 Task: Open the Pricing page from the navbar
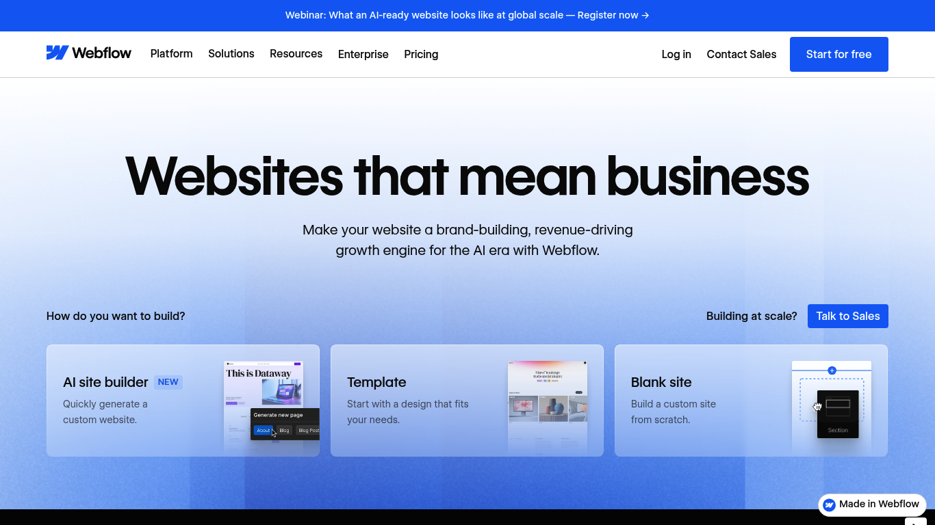coord(420,54)
